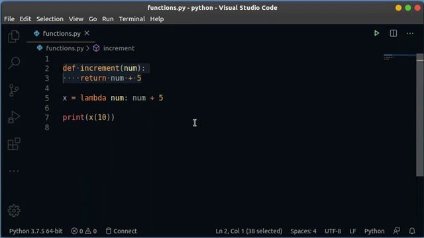Click increment function name on line 2
Viewport: 424px width, 238px height.
100,68
